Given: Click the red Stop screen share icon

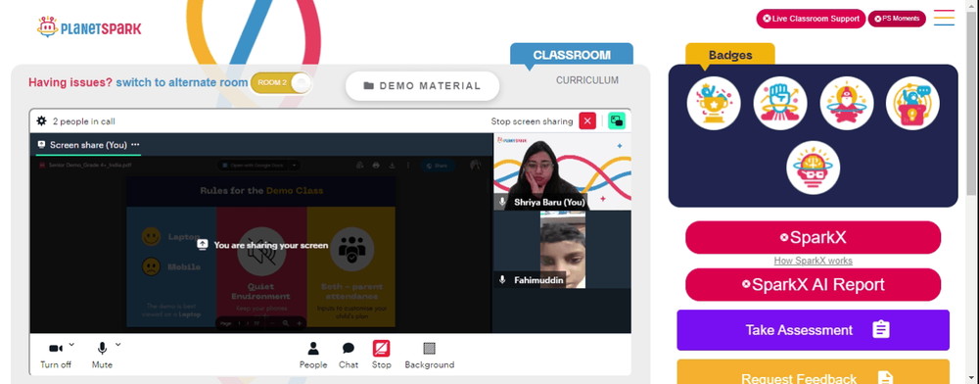Looking at the screenshot, I should pos(382,348).
